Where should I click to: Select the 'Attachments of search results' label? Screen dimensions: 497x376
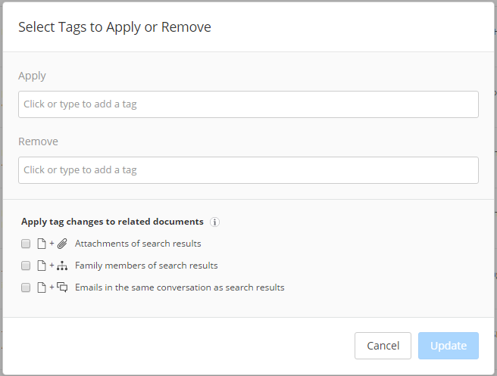pyautogui.click(x=138, y=244)
